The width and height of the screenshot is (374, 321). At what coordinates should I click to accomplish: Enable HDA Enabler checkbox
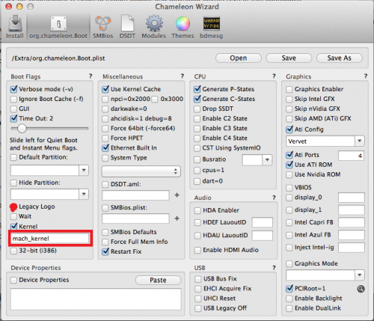pyautogui.click(x=197, y=210)
